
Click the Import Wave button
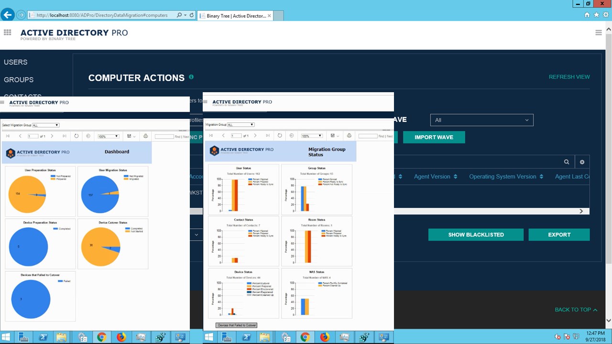pos(434,137)
